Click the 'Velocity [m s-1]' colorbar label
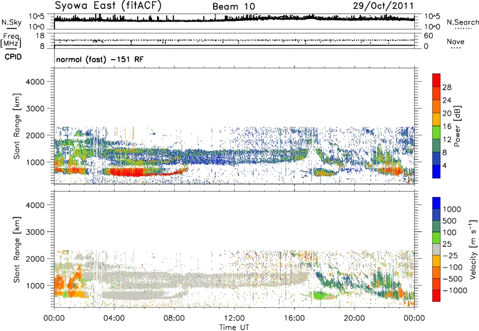The image size is (479, 331). pos(473,249)
